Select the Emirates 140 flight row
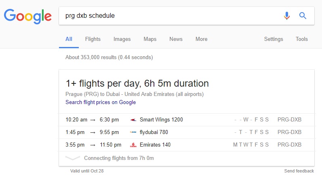The height and width of the screenshot is (183, 322). tap(187, 145)
